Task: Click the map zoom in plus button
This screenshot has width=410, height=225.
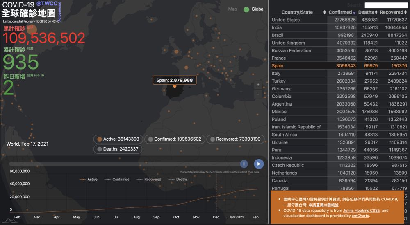Action: pyautogui.click(x=258, y=85)
